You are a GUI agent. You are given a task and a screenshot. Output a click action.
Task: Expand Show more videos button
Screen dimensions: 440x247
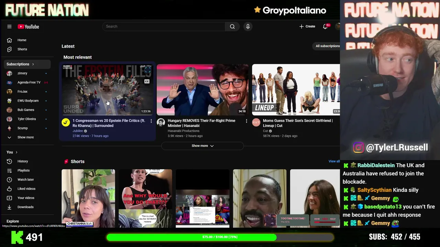[202, 146]
